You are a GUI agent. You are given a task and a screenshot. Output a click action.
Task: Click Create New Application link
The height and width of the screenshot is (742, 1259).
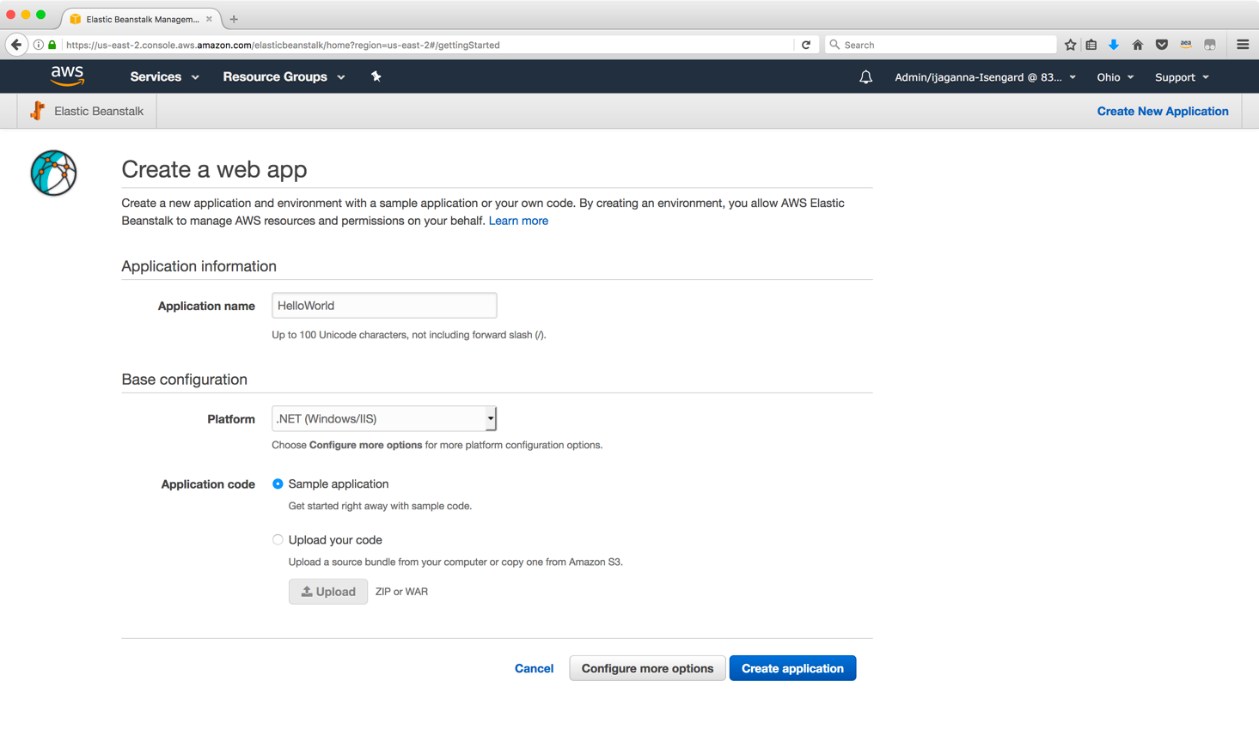(1163, 111)
